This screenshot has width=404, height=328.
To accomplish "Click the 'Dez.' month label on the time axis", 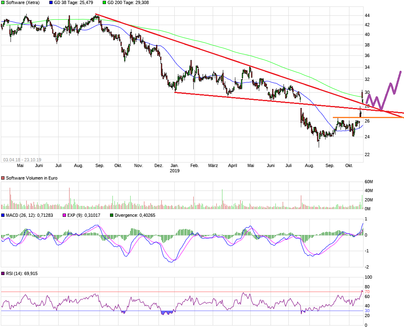I will 159,165.
